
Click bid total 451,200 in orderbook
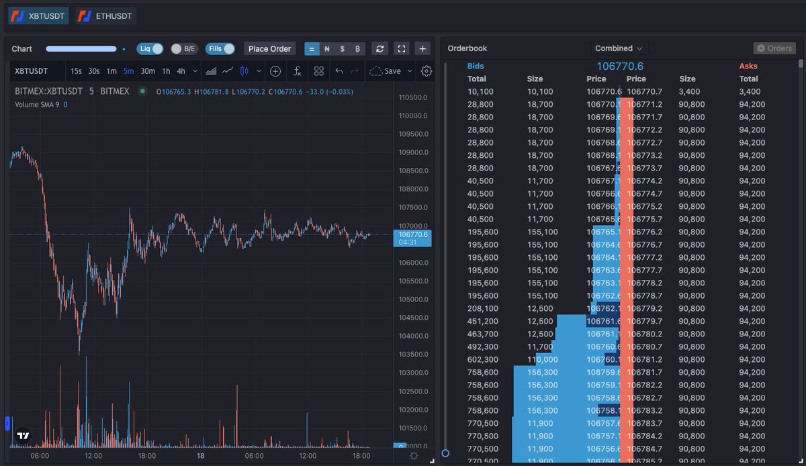tap(483, 321)
